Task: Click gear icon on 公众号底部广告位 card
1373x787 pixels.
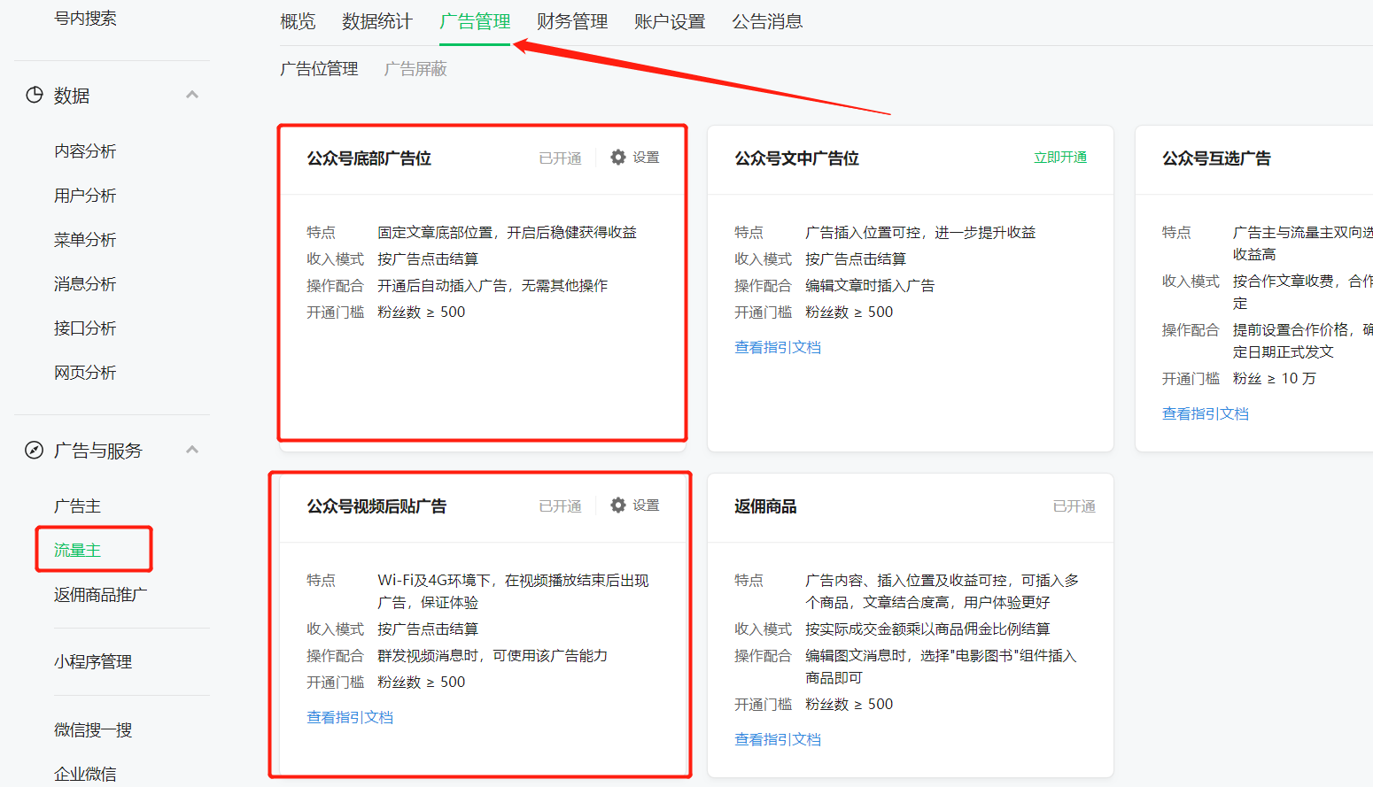Action: pos(618,158)
